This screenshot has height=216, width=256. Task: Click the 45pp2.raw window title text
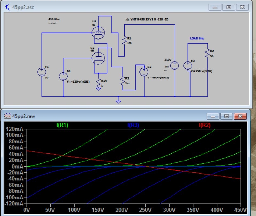click(x=24, y=116)
